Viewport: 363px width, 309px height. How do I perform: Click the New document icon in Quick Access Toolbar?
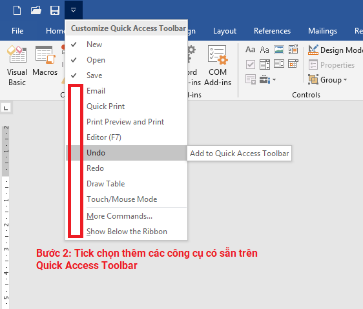17,10
